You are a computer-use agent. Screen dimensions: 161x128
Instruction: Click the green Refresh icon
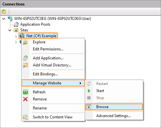point(25,92)
